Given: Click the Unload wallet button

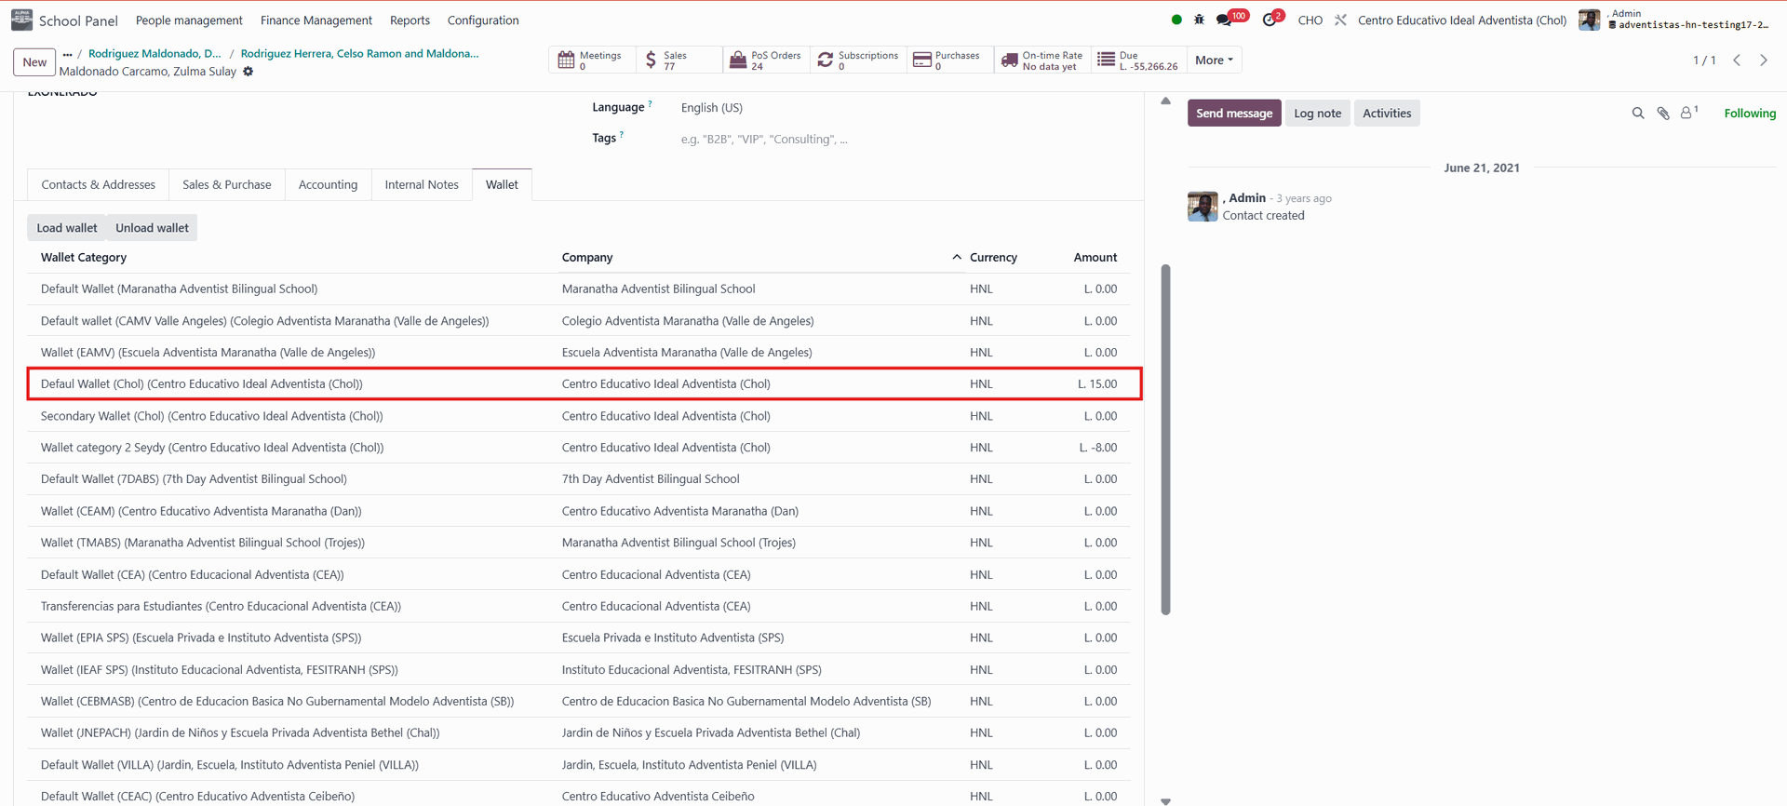Looking at the screenshot, I should 152,228.
